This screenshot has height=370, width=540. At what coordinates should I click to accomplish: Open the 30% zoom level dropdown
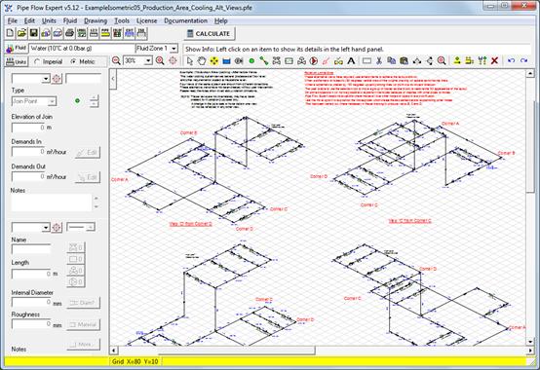point(148,61)
